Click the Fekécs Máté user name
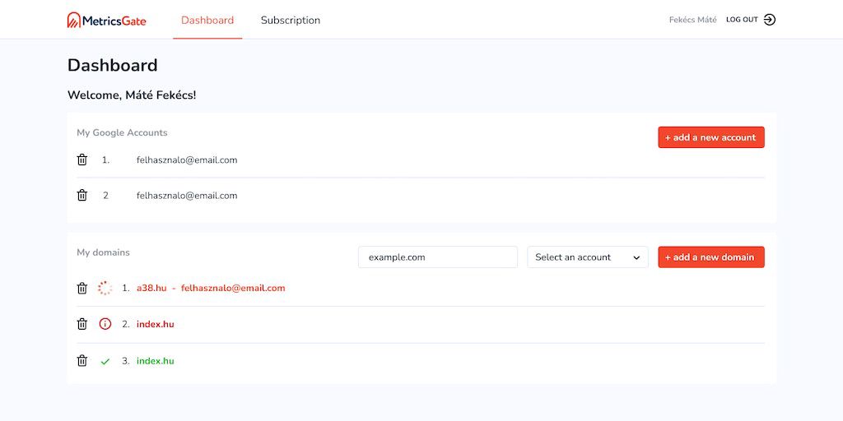This screenshot has width=843, height=421. pos(692,20)
